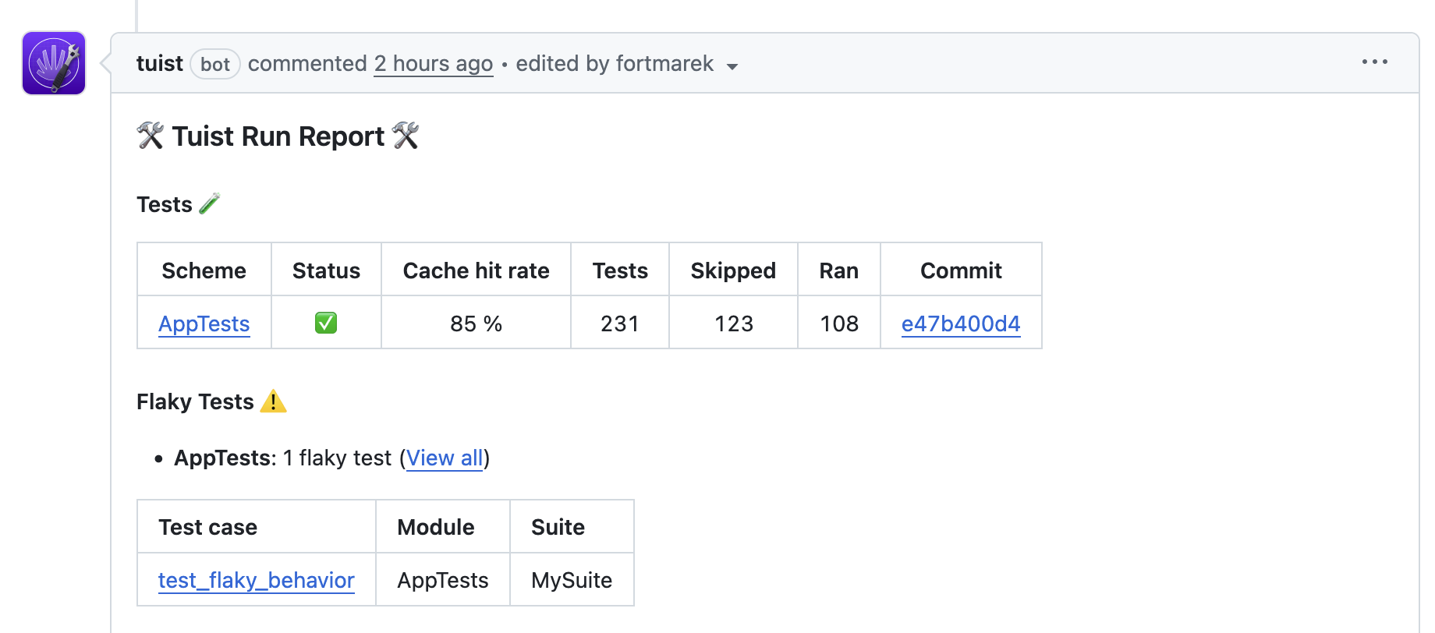Image resolution: width=1435 pixels, height=633 pixels.
Task: Open the '2 hours ago' timestamp permalink
Action: pos(433,64)
